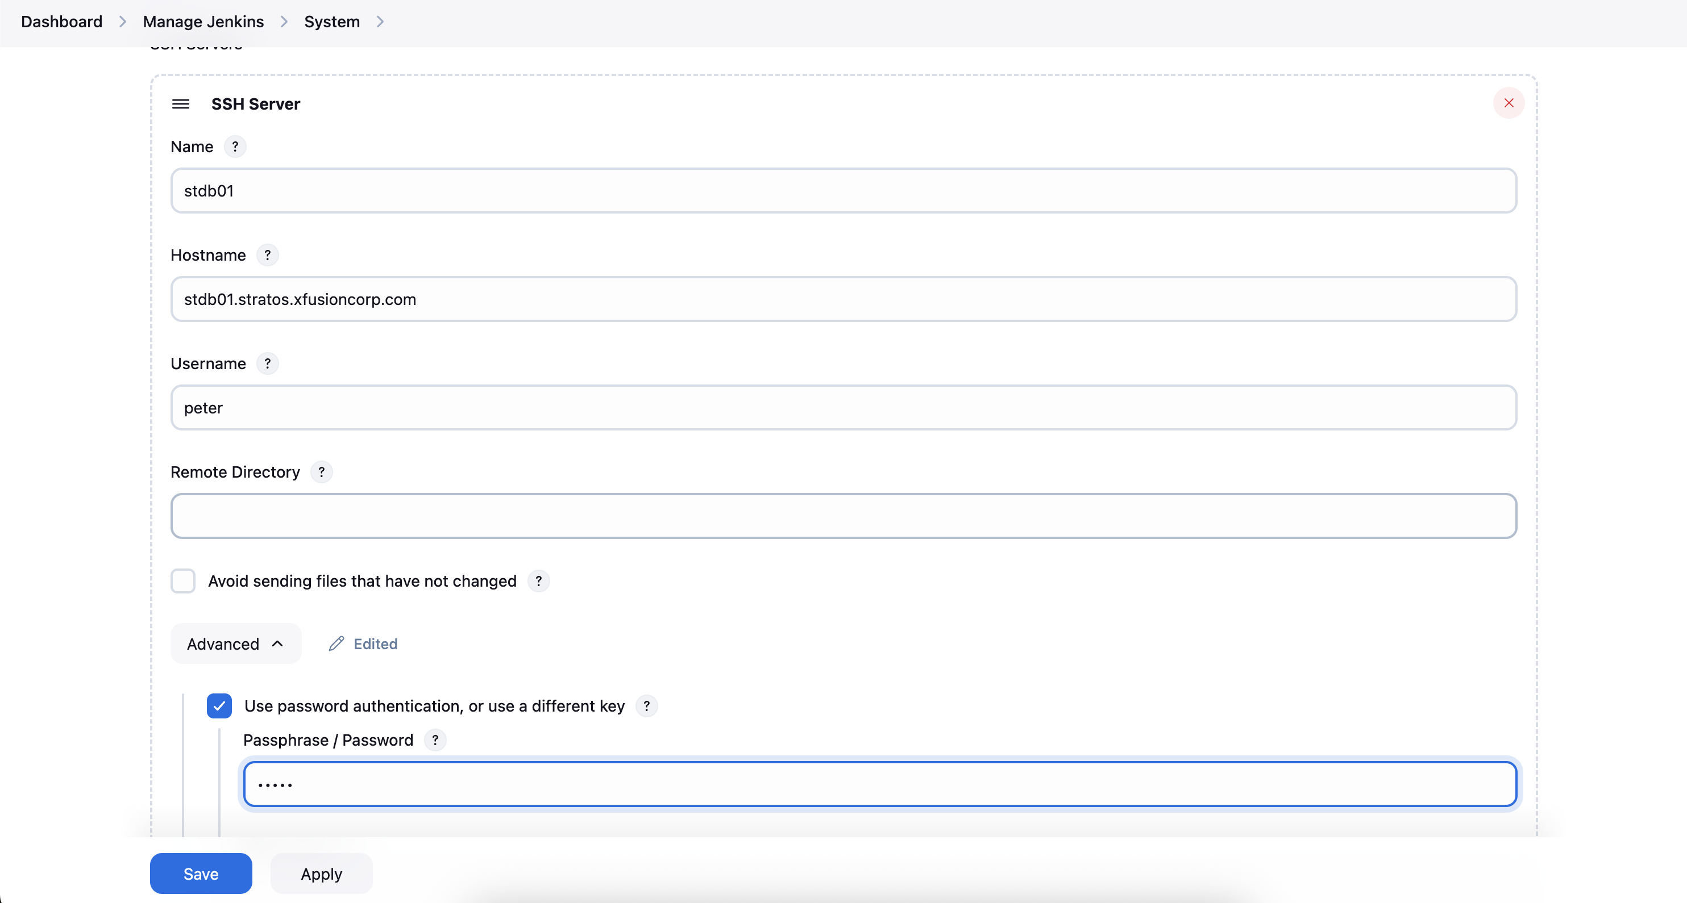Open help for the Hostname field
Screen dimensions: 1687x903
(267, 255)
